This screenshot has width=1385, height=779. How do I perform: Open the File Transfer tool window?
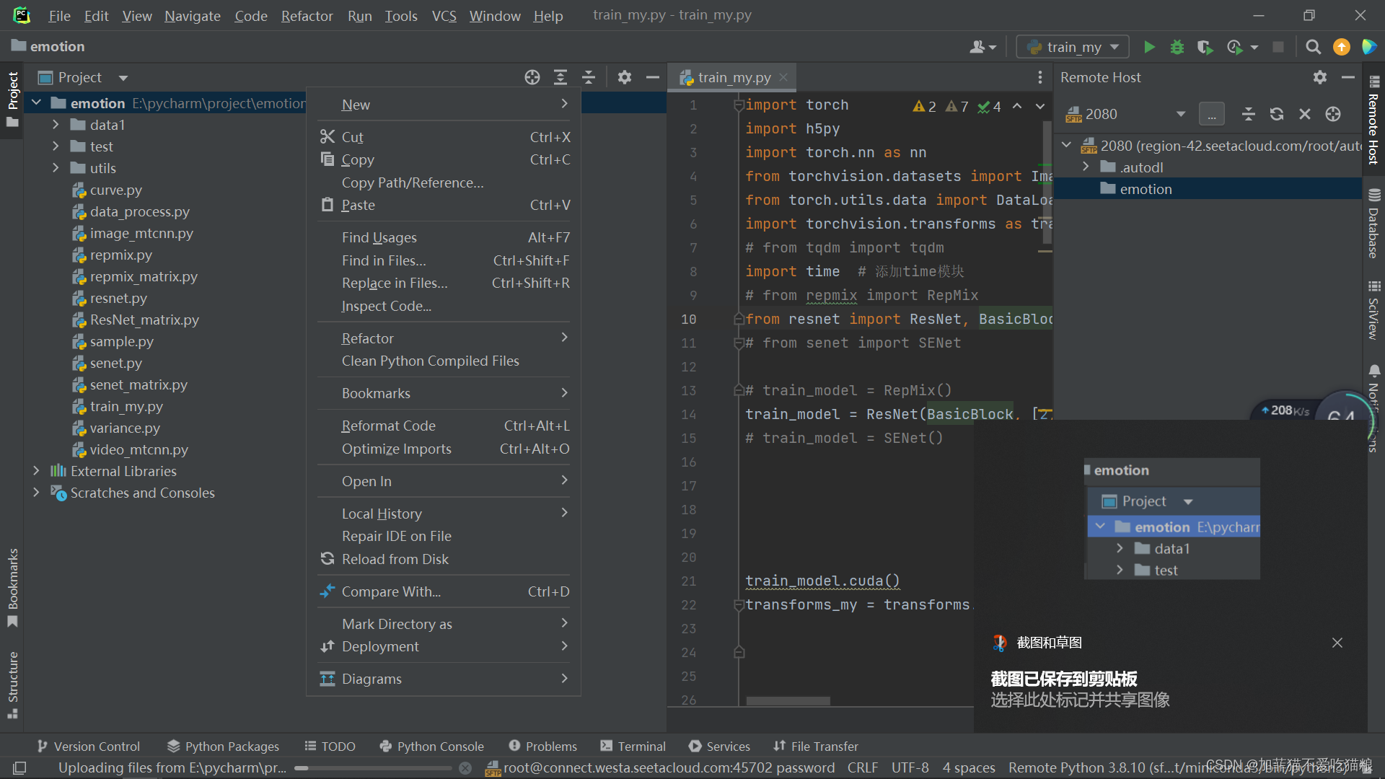coord(815,747)
